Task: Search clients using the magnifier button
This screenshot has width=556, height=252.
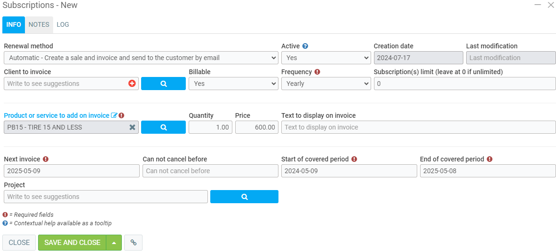Action: [163, 84]
